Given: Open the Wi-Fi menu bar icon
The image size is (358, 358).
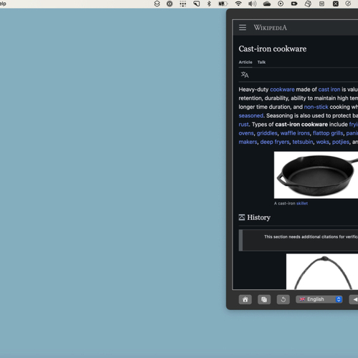Looking at the screenshot, I should click(238, 4).
